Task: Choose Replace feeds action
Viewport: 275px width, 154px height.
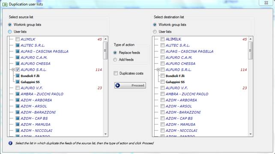Action: click(x=115, y=52)
